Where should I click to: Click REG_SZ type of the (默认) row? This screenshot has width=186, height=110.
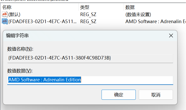(x=88, y=14)
